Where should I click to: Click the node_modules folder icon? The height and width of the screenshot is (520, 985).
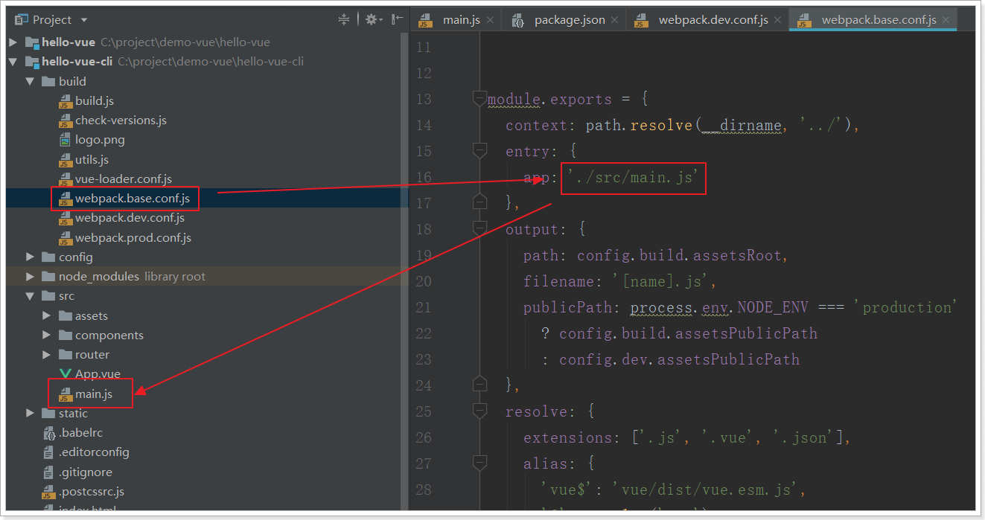point(48,276)
